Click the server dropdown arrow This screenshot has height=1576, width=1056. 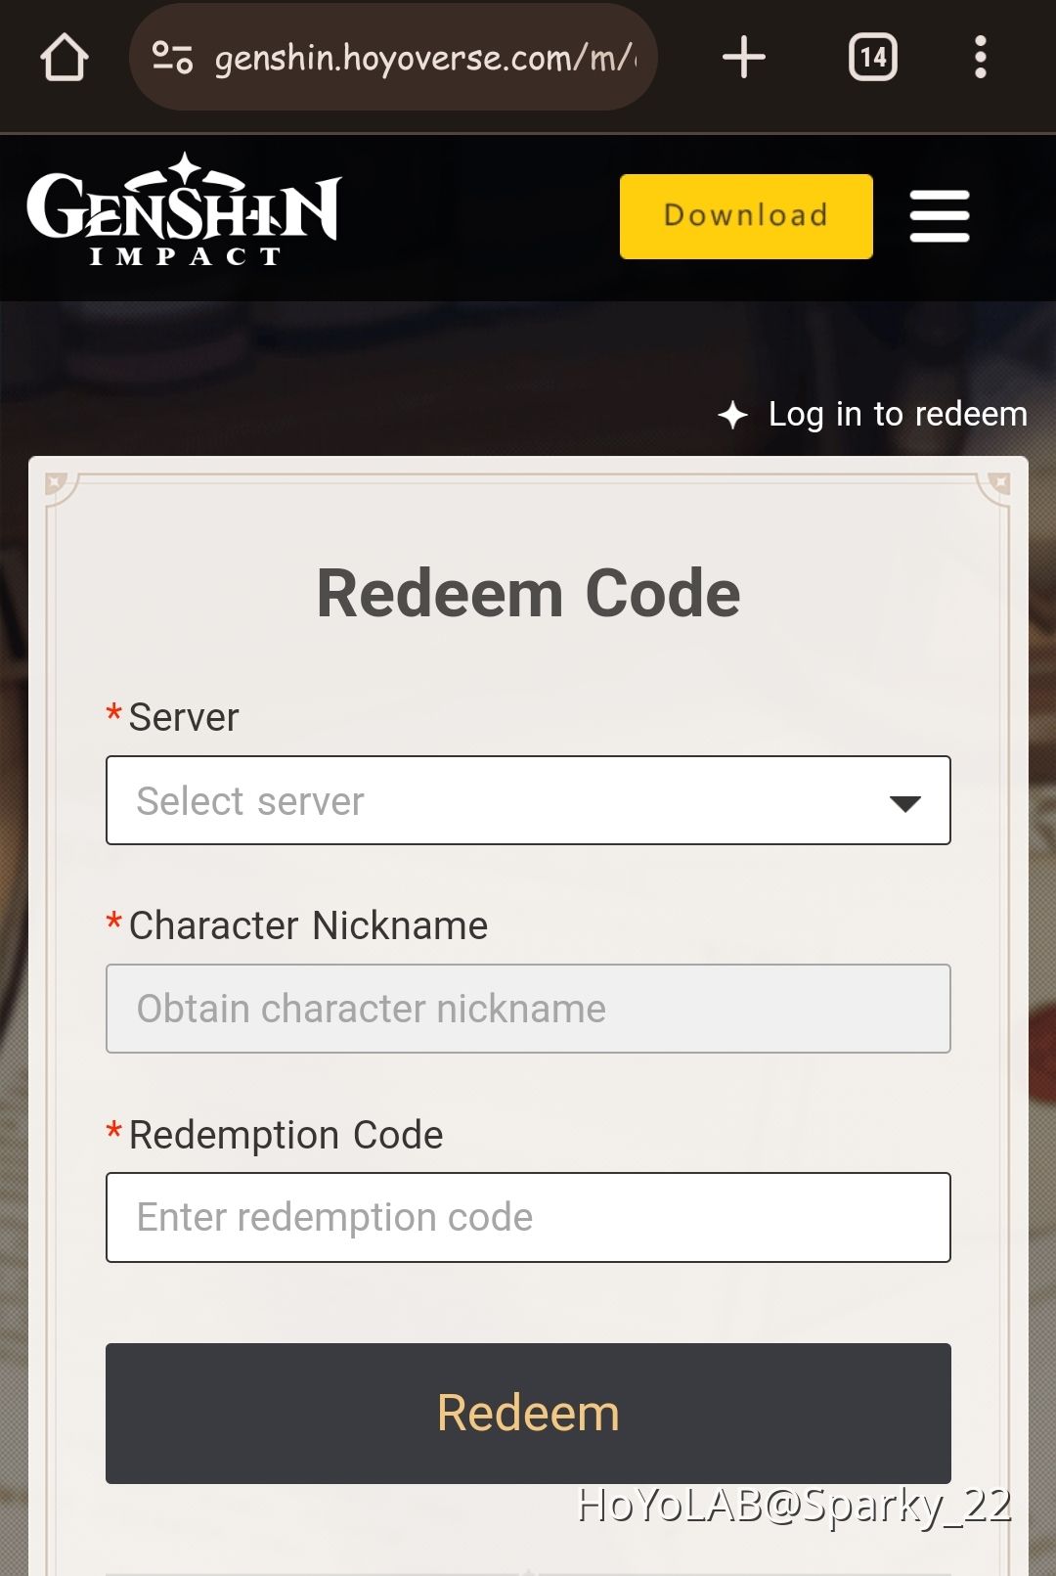905,803
